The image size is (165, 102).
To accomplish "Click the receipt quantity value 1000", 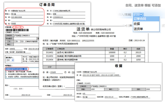I will click(x=97, y=89).
